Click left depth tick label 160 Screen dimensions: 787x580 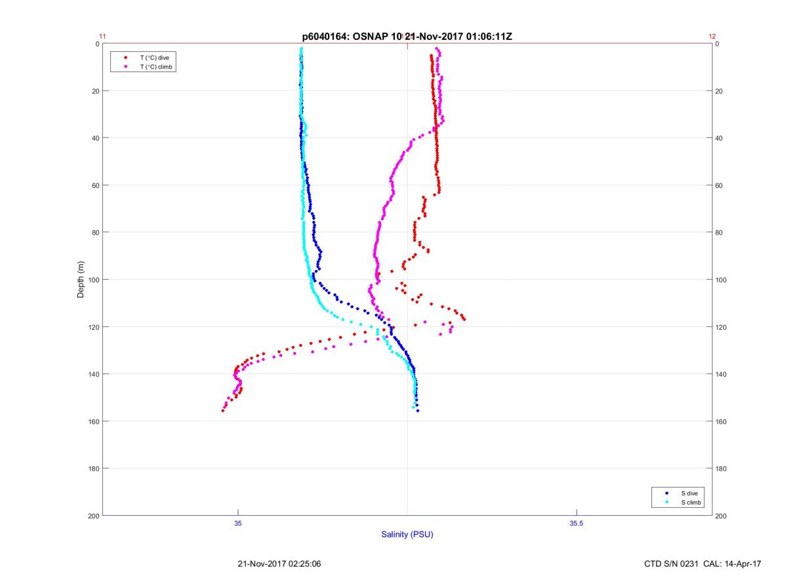pos(94,421)
